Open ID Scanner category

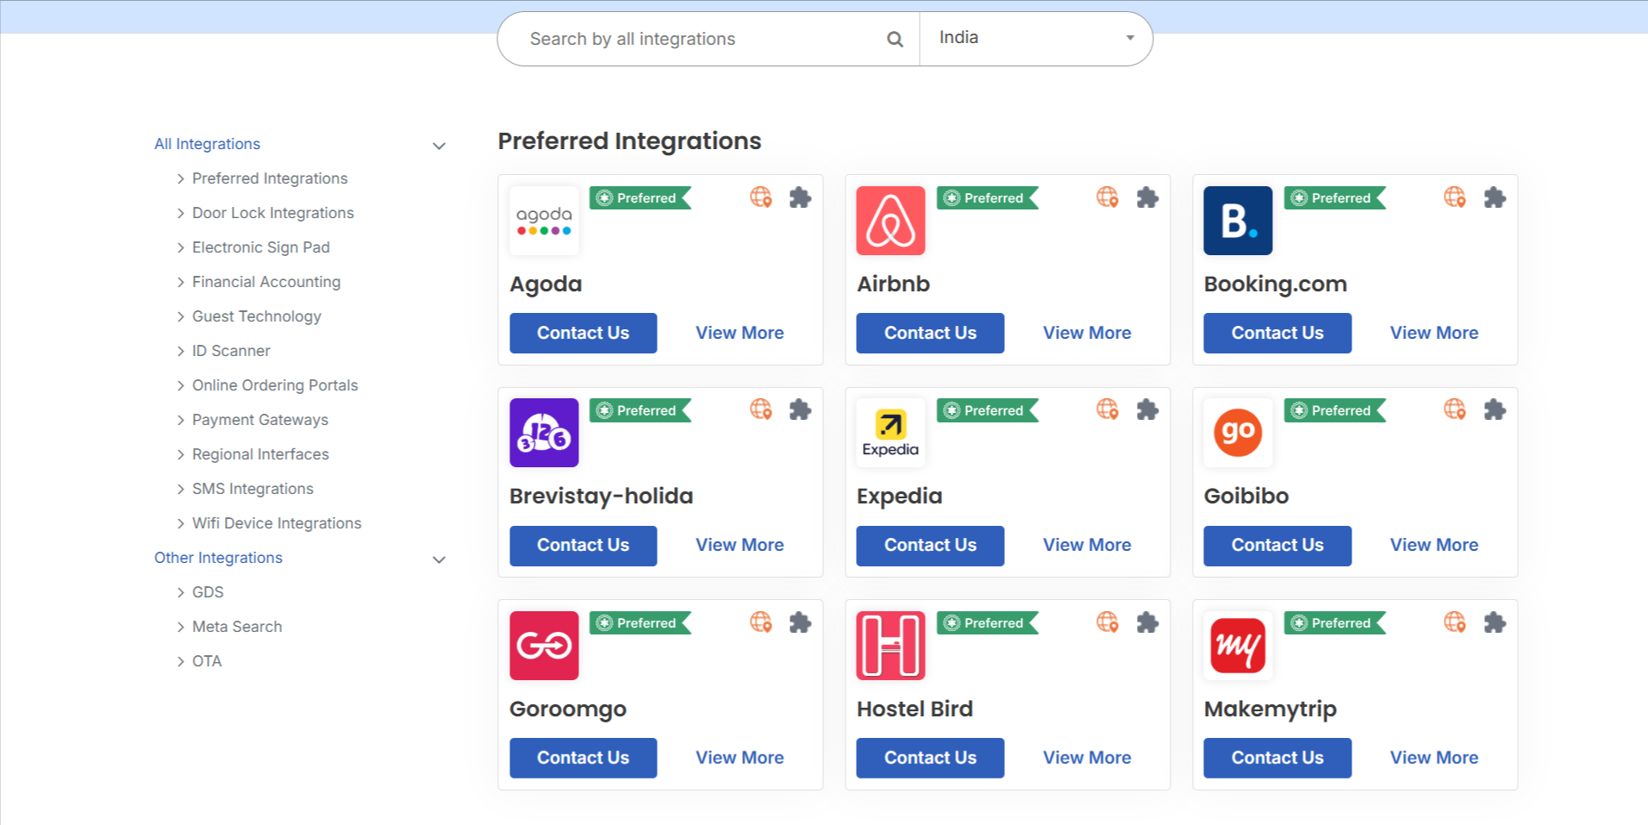(x=231, y=351)
